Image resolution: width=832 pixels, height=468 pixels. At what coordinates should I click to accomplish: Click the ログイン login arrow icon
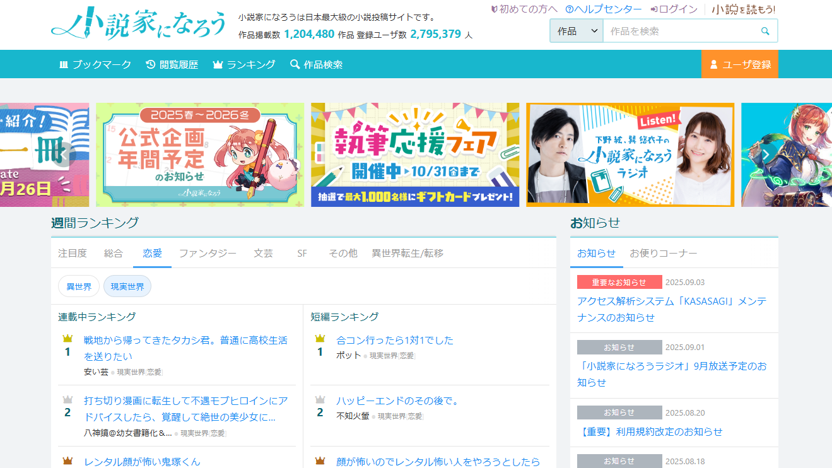pyautogui.click(x=654, y=9)
